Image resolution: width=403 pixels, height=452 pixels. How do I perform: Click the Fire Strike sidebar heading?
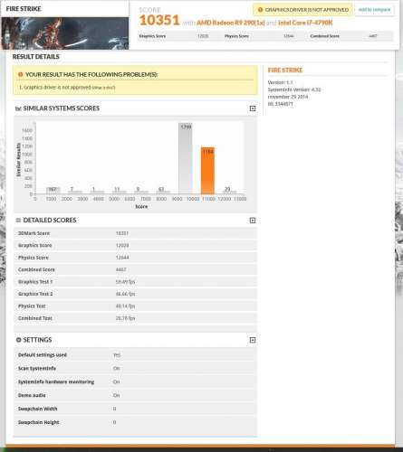click(x=285, y=70)
